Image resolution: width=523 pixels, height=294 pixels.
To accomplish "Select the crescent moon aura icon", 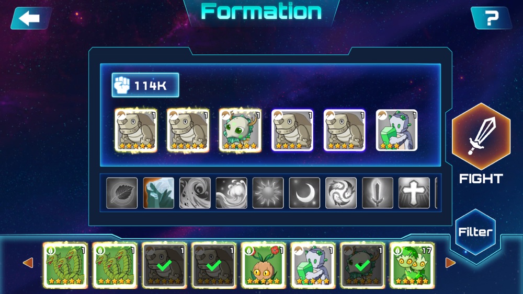I will (304, 193).
